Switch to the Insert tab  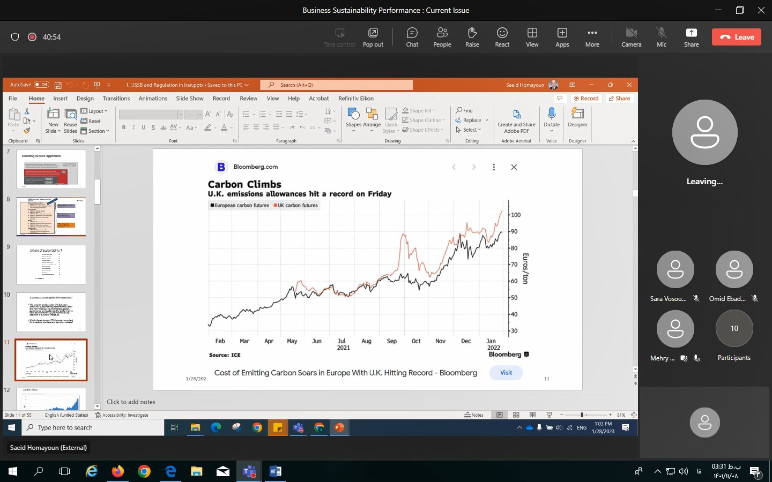60,99
